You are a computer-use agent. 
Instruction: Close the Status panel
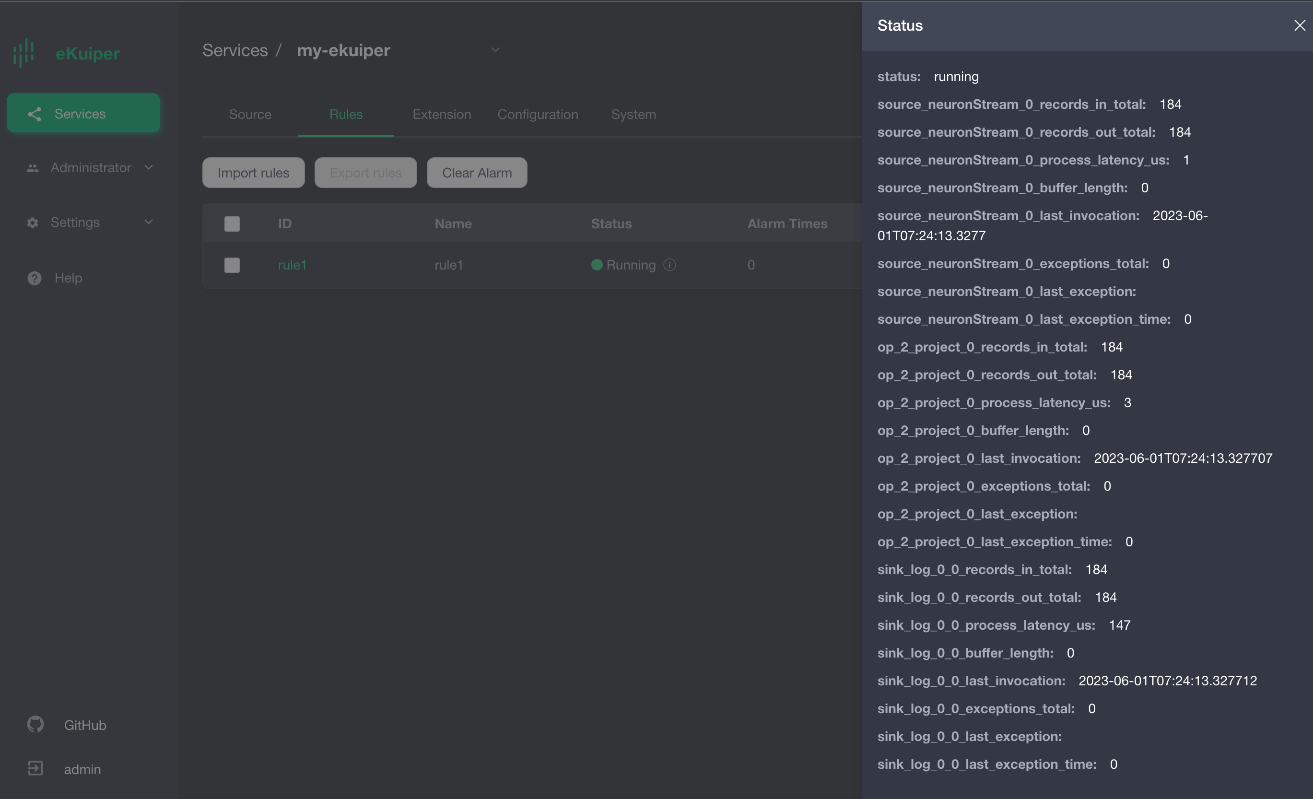[1299, 25]
